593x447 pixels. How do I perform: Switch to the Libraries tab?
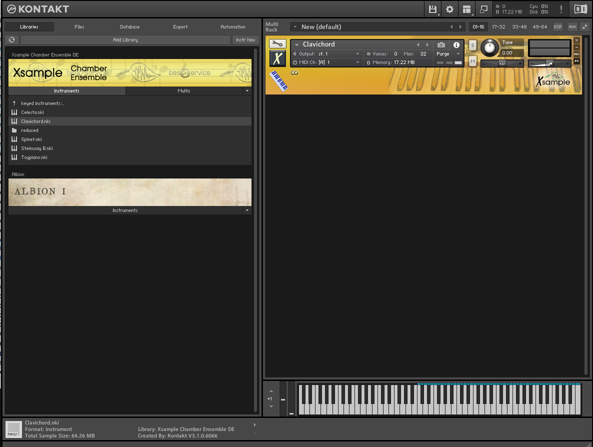29,27
